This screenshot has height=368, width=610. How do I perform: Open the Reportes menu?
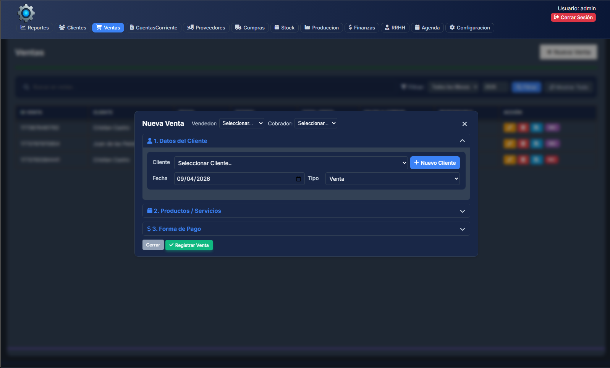click(35, 28)
